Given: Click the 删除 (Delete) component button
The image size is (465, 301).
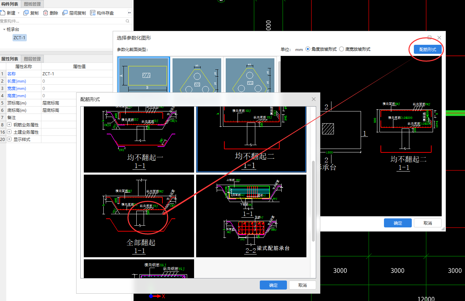Looking at the screenshot, I should click(x=51, y=13).
